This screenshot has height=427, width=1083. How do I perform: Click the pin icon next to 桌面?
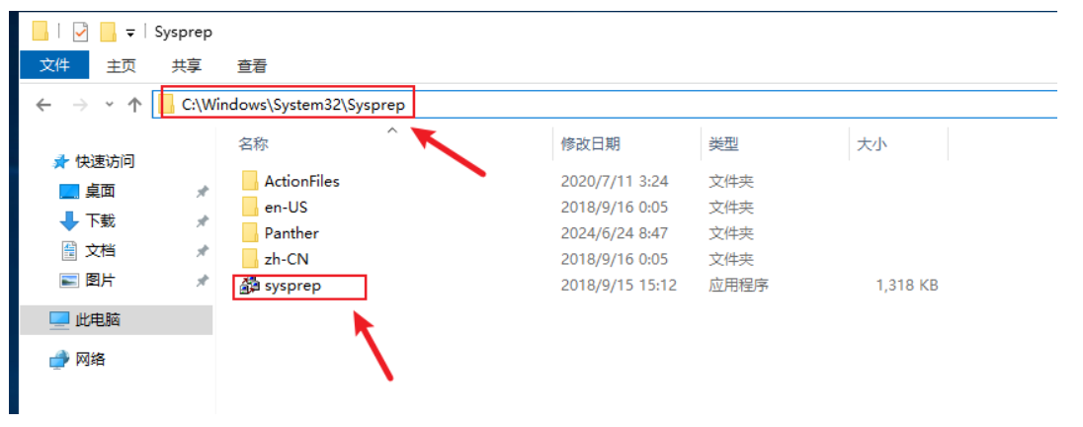(x=203, y=192)
